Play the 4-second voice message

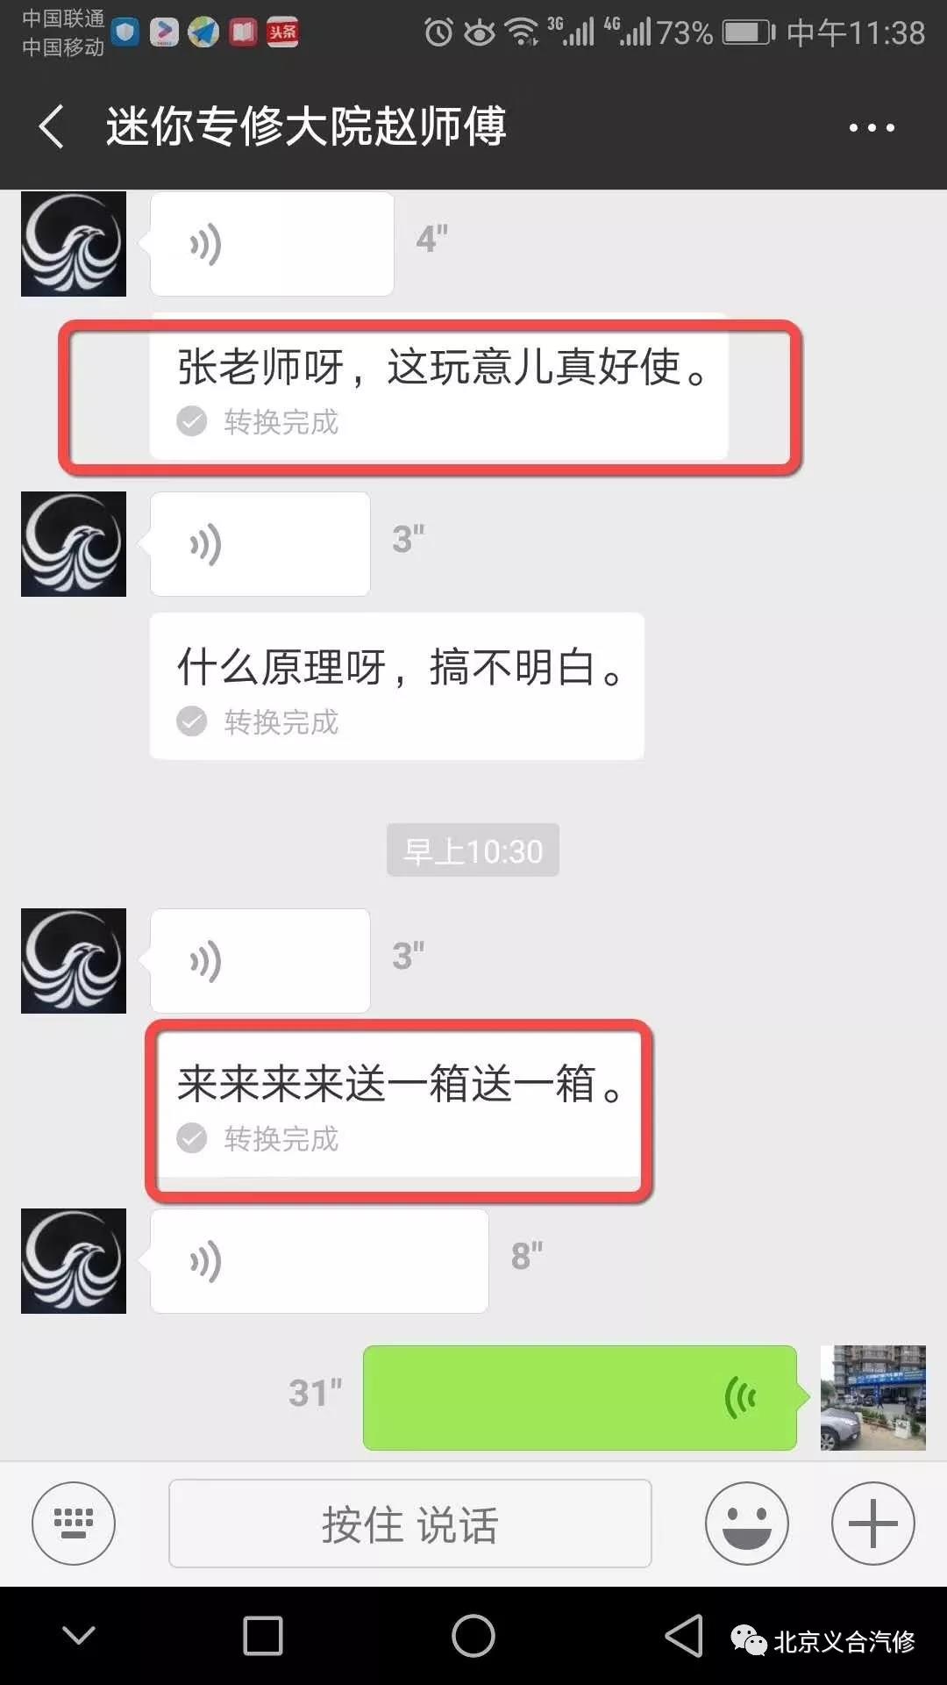tap(272, 244)
